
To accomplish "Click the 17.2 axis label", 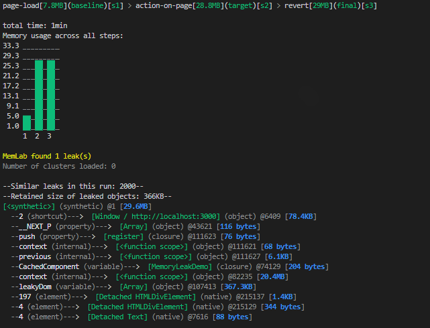I will (x=11, y=86).
